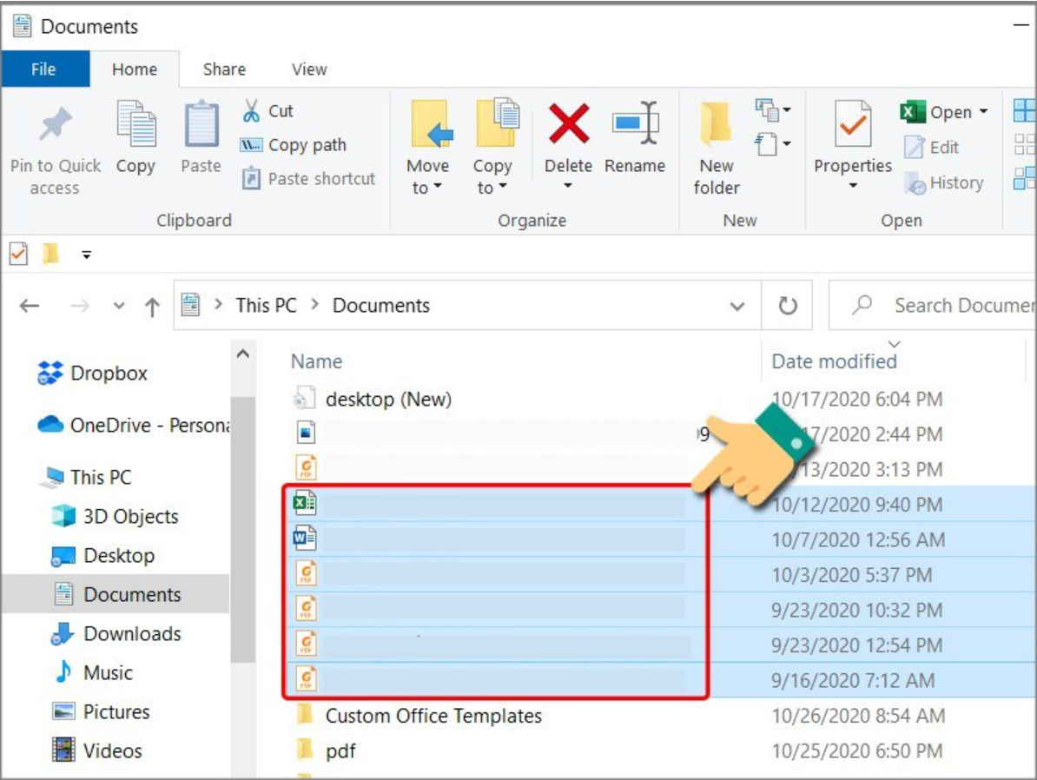This screenshot has width=1037, height=780.
Task: Rename the selected file
Action: [635, 137]
